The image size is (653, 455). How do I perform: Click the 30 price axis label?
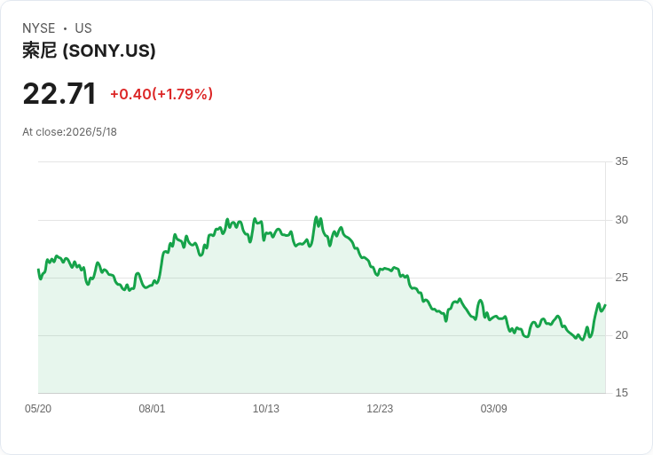621,220
